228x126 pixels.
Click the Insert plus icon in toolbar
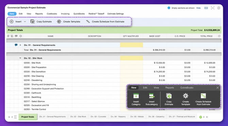12,22
